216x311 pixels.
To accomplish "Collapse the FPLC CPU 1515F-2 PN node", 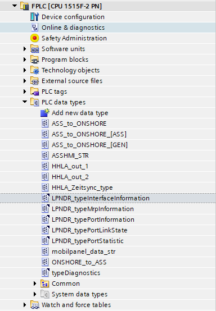I will pos(15,6).
